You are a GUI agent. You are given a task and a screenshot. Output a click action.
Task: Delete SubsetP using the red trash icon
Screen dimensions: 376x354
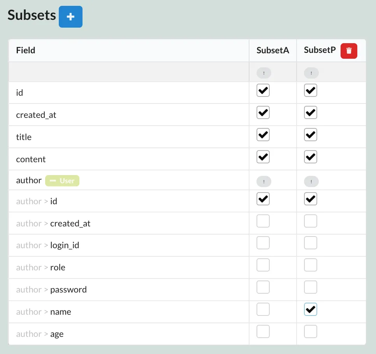[349, 51]
